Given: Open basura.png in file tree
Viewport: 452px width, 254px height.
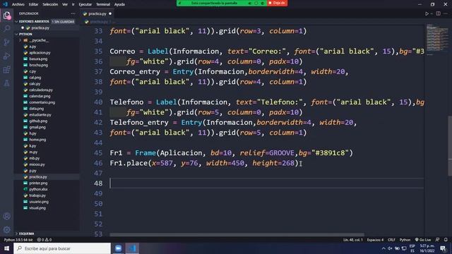Looking at the screenshot, I should (x=38, y=59).
